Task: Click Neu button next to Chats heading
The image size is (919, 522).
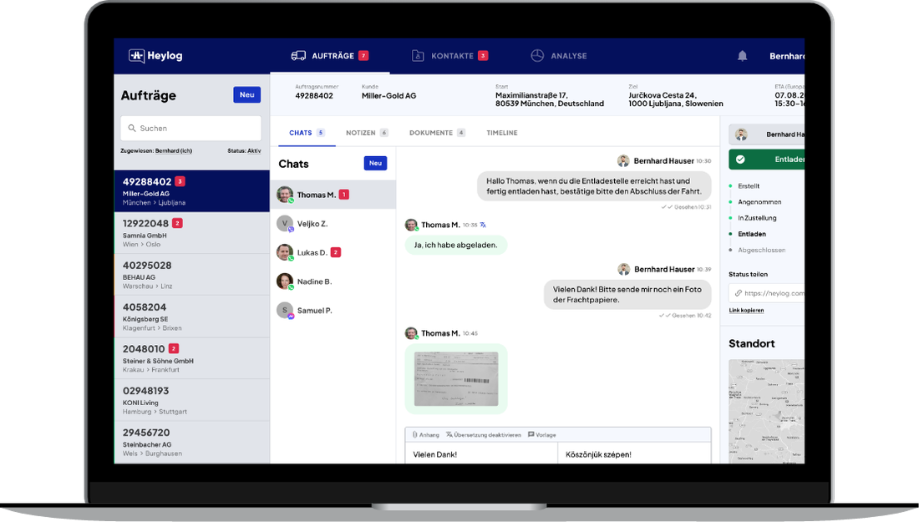Action: coord(375,164)
